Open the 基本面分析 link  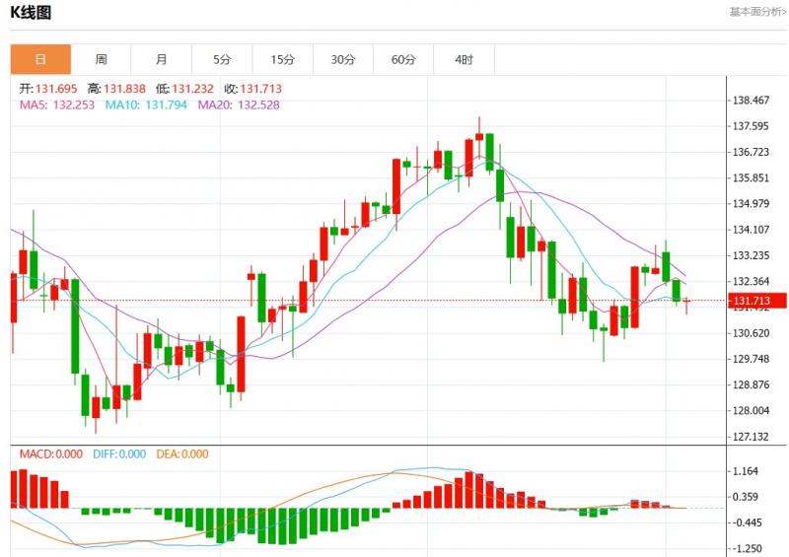pyautogui.click(x=757, y=12)
